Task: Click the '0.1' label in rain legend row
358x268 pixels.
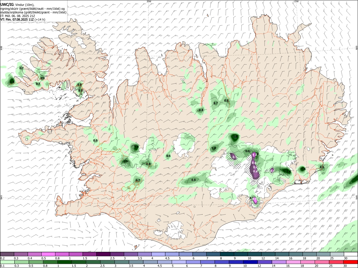Action: coord(3,266)
